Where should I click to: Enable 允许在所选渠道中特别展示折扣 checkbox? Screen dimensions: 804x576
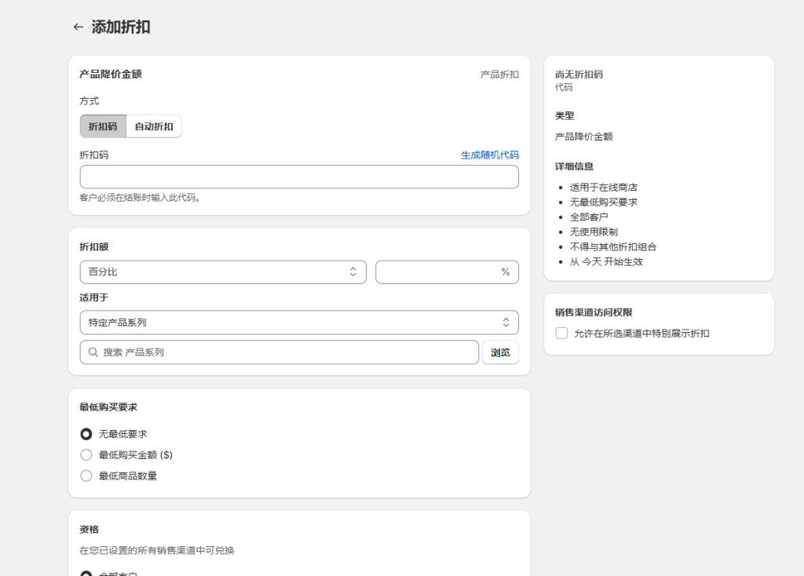pyautogui.click(x=561, y=333)
